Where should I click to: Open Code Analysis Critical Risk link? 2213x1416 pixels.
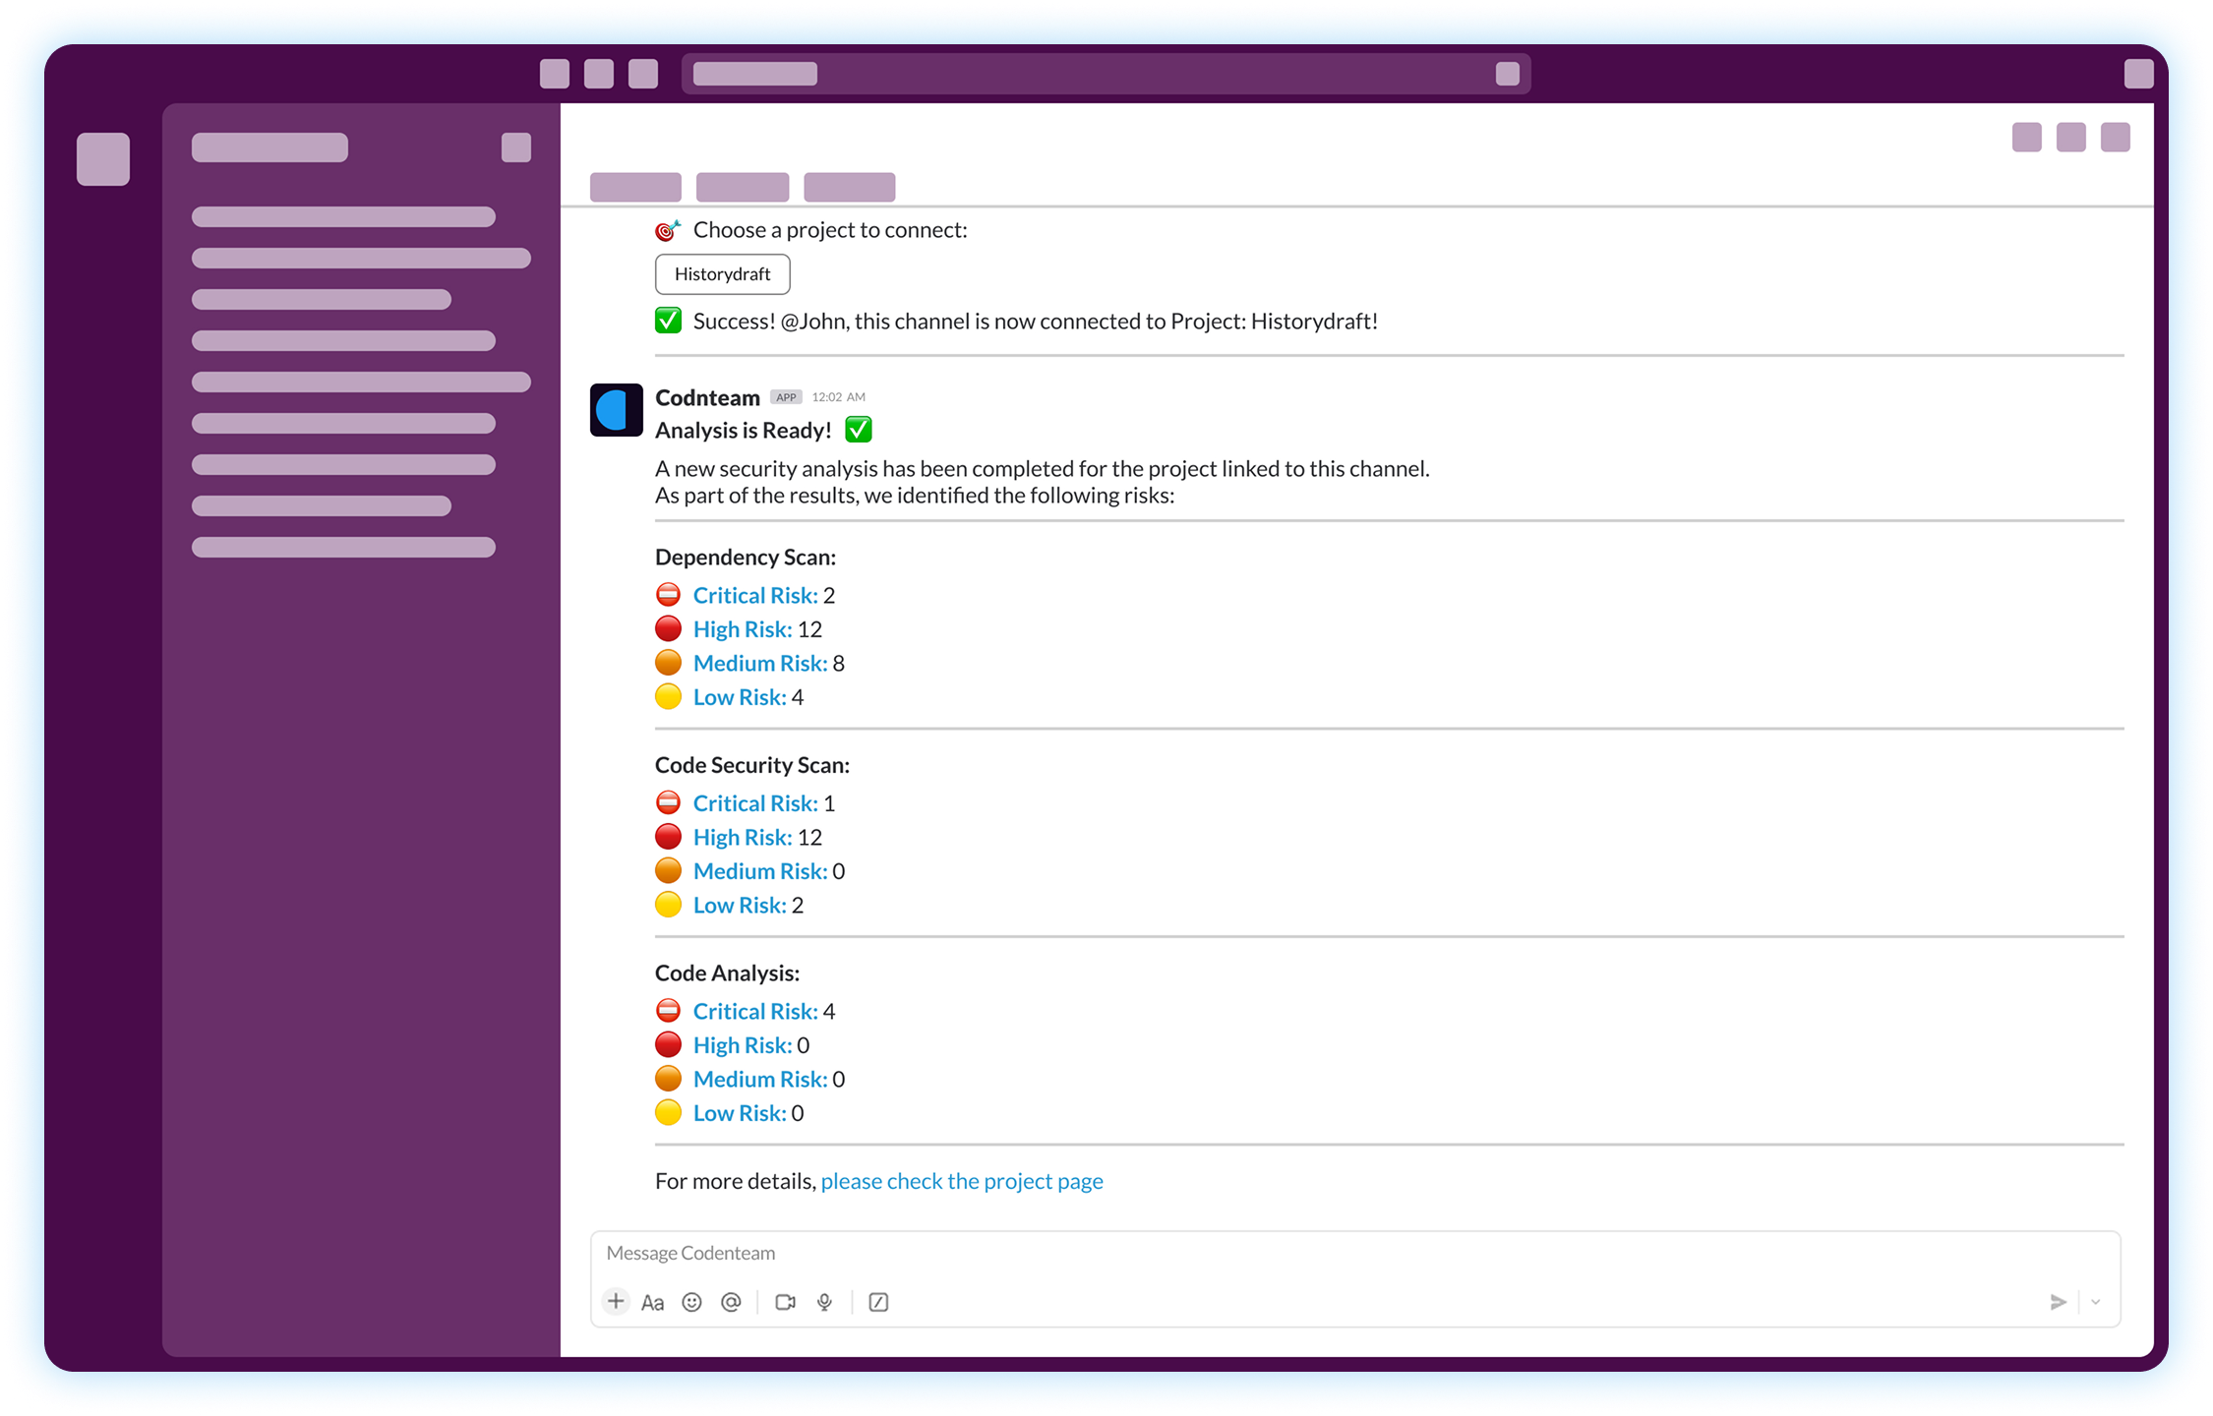click(755, 1012)
